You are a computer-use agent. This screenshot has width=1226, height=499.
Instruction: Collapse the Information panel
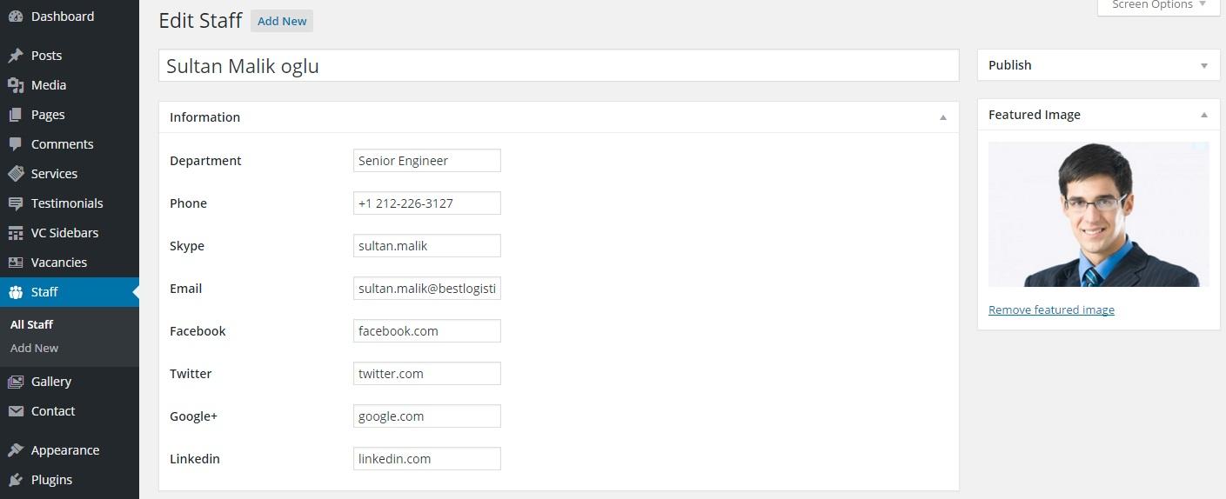(x=942, y=117)
